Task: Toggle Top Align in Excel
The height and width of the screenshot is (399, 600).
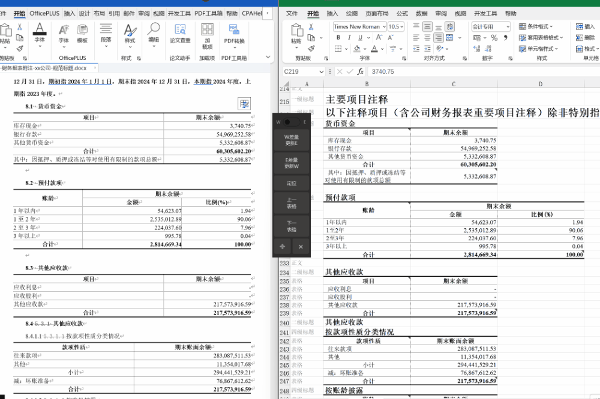Action: [x=416, y=26]
